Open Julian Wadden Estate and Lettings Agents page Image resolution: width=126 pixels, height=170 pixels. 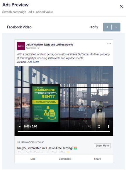tap(50, 45)
